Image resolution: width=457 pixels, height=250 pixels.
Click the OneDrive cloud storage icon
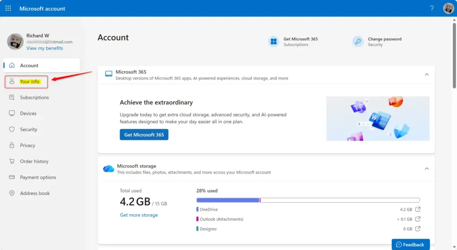108,168
